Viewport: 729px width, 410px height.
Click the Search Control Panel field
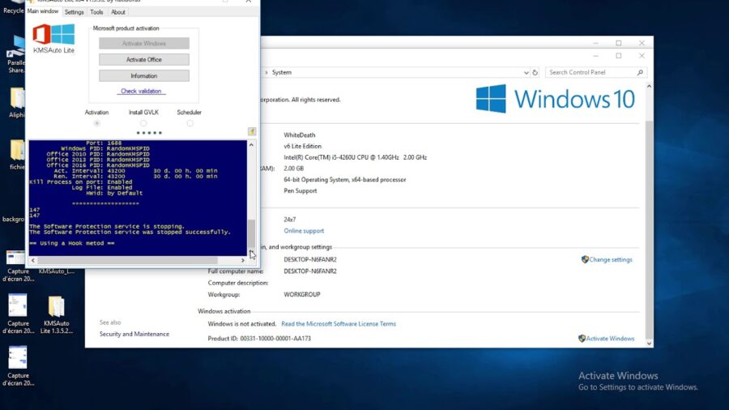[x=590, y=72]
